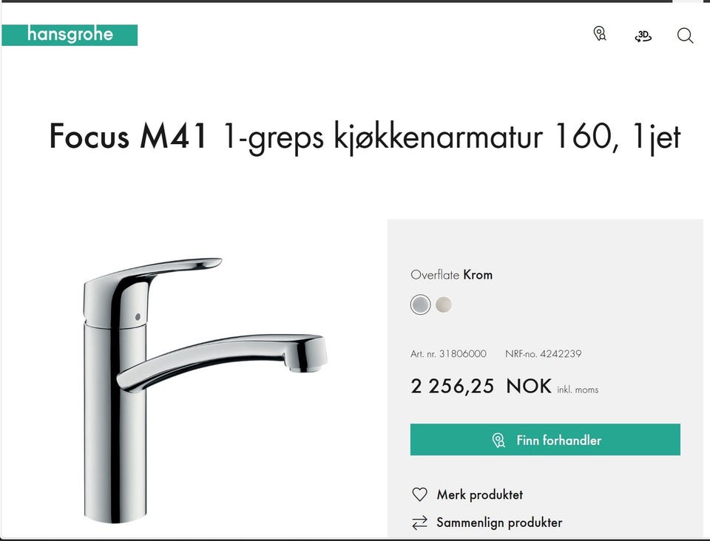Open the dealer locator pin icon in header
This screenshot has height=541, width=710.
pyautogui.click(x=600, y=34)
